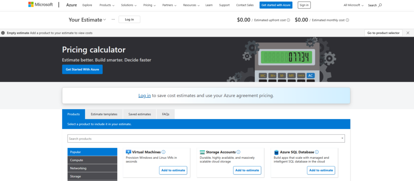The width and height of the screenshot is (414, 181).
Task: Click Get started with Azure header button
Action: point(276,5)
